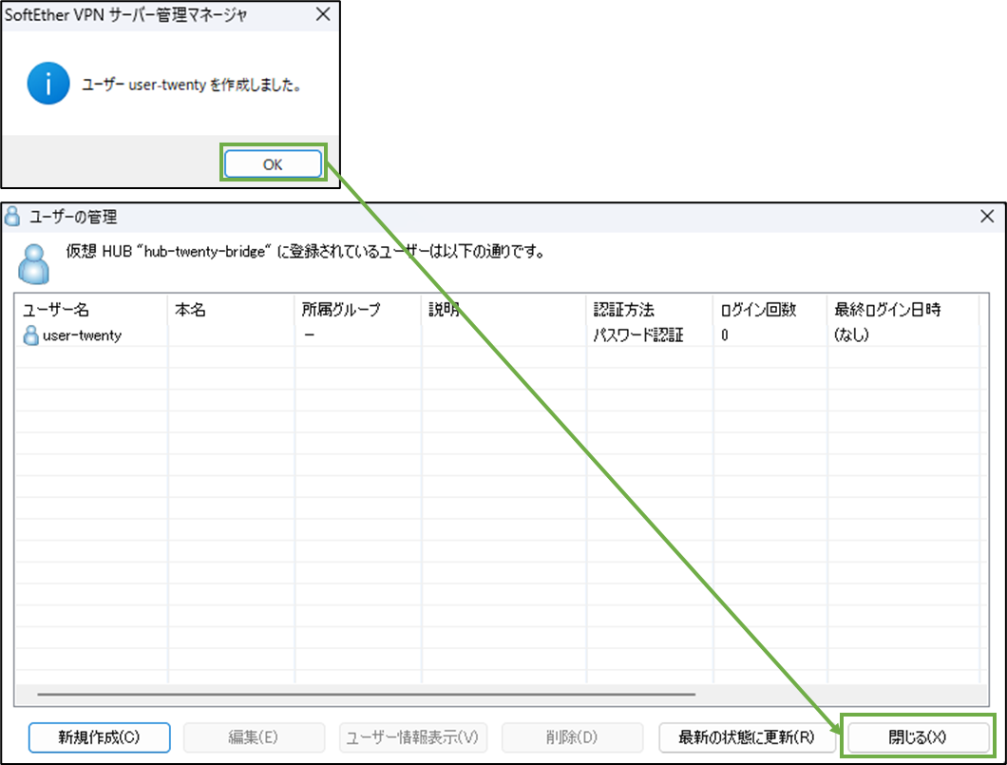The image size is (1007, 765).
Task: Select 編集 to edit the user
Action: click(254, 737)
